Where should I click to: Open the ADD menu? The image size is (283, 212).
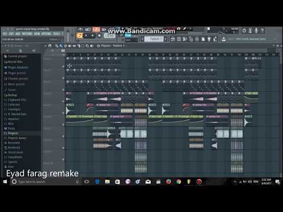(18, 34)
